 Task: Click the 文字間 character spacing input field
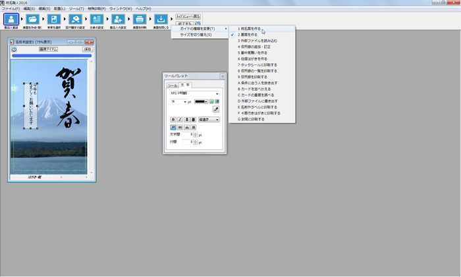[x=187, y=134]
